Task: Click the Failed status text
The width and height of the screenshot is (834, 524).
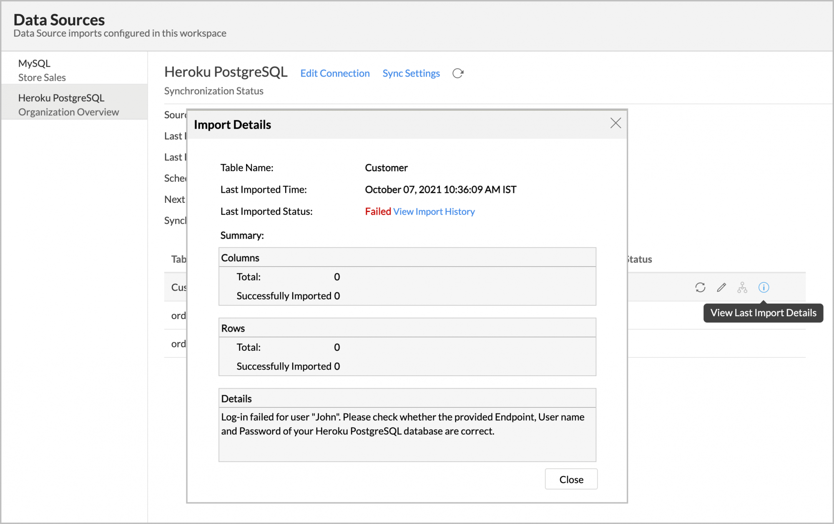Action: [378, 212]
